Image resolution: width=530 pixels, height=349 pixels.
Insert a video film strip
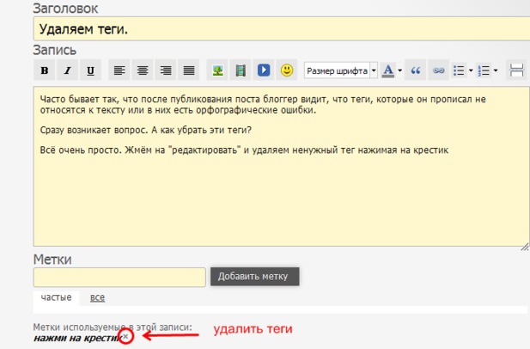[x=241, y=70]
